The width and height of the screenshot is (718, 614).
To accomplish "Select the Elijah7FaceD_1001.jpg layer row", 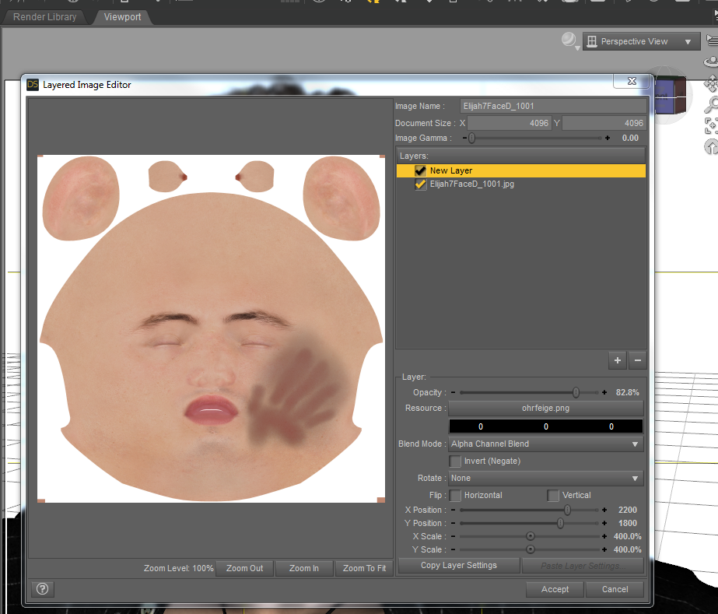I will (521, 184).
